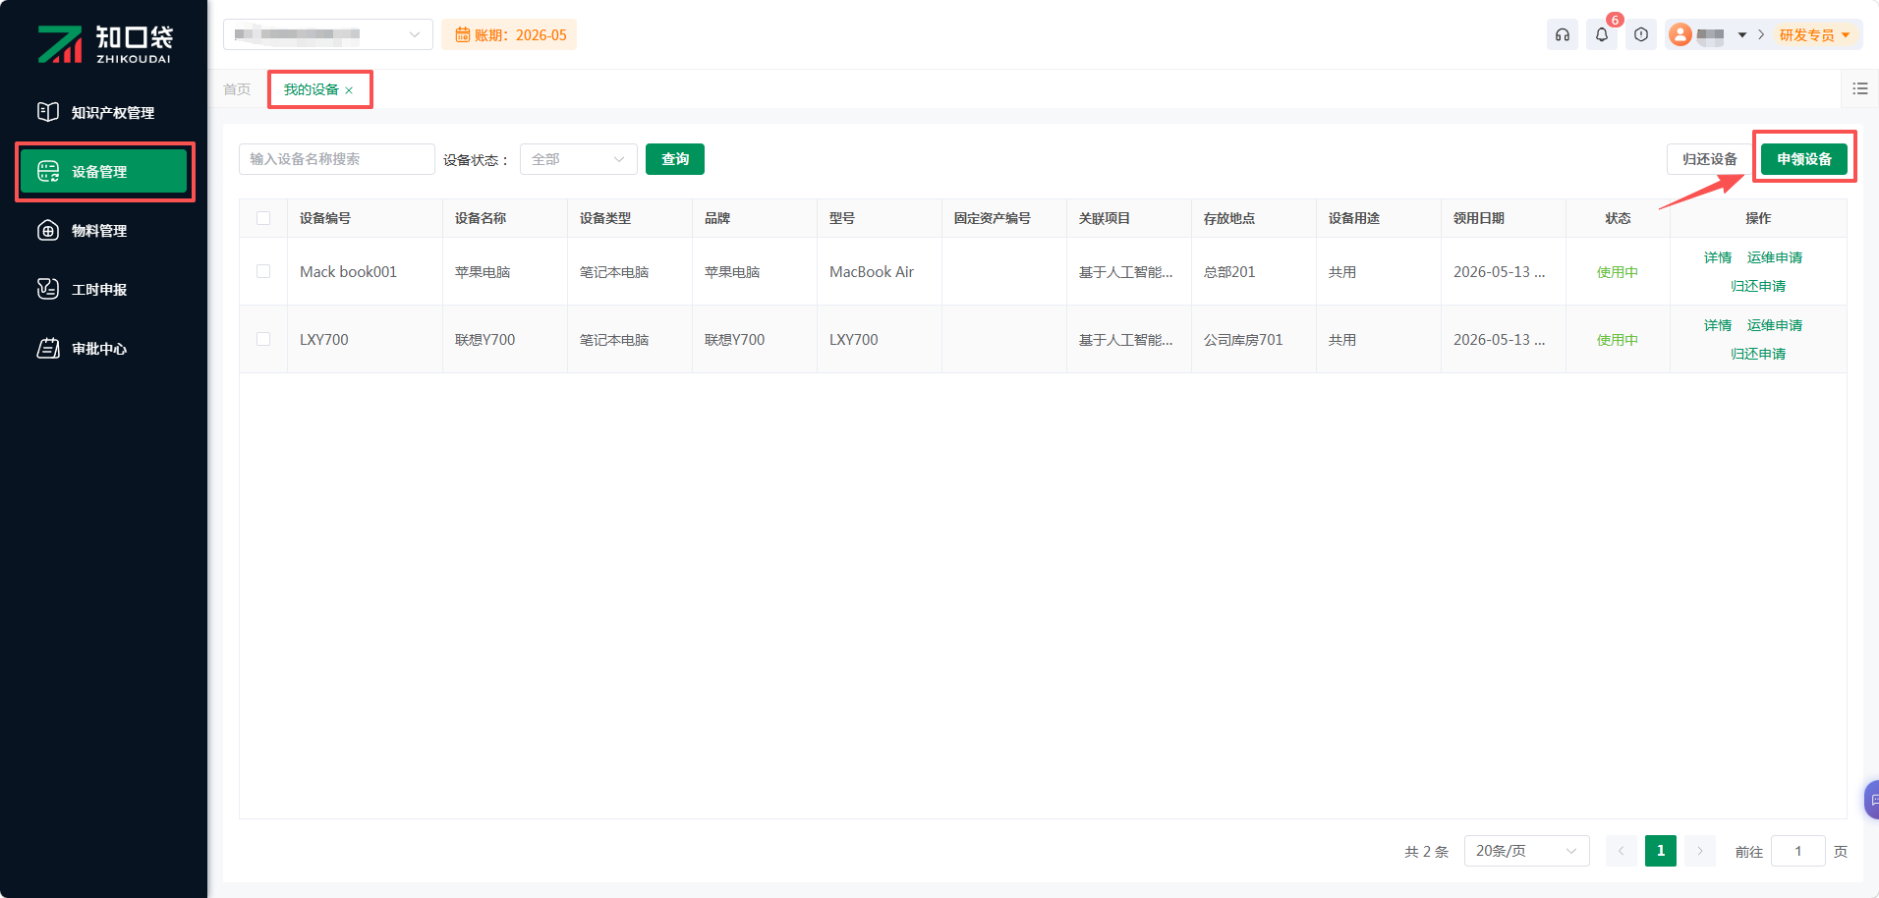This screenshot has height=898, width=1879.
Task: Click 运维申请 for Mack book001
Action: (1775, 257)
